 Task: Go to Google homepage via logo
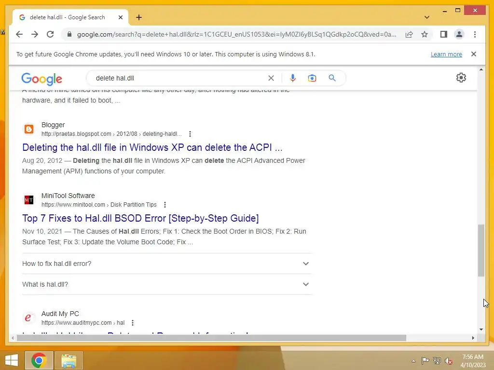point(41,79)
